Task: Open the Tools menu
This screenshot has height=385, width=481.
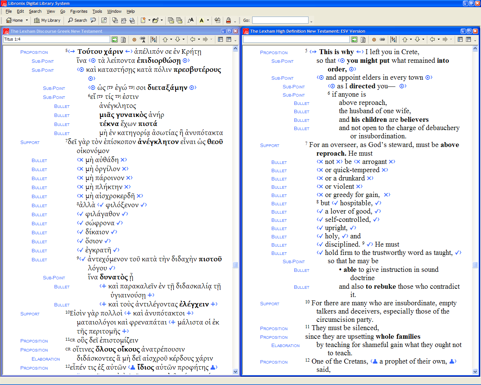Action: 97,11
